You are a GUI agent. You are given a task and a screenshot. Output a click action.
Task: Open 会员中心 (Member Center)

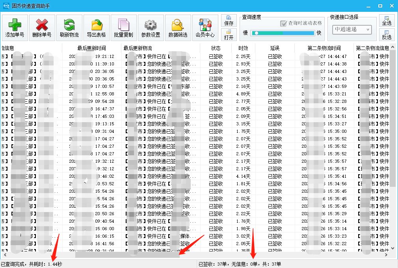tap(205, 27)
